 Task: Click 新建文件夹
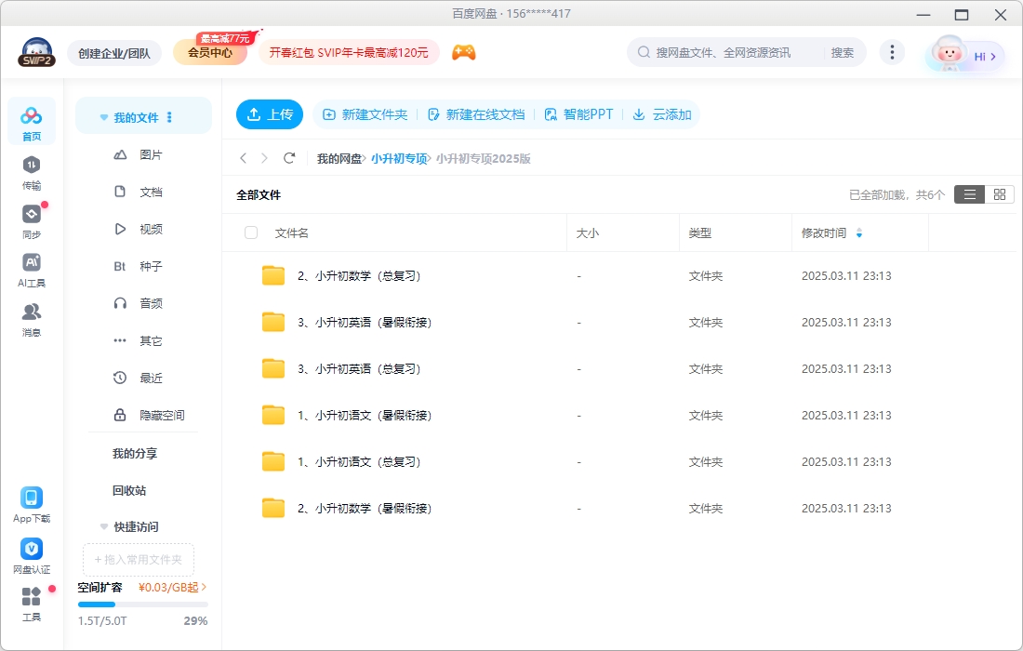pos(365,114)
